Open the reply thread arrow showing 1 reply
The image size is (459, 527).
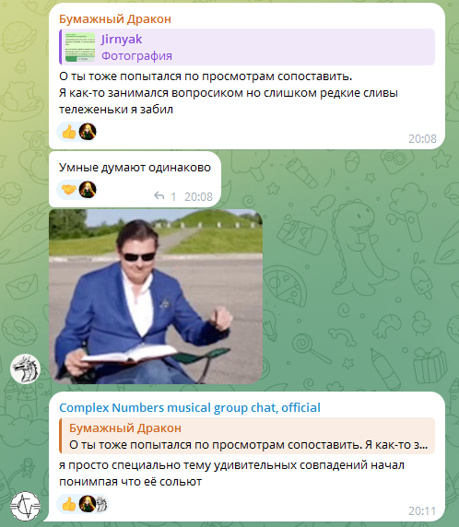[x=159, y=196]
